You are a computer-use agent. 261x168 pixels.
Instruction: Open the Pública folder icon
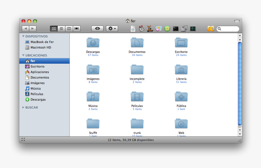tap(181, 96)
